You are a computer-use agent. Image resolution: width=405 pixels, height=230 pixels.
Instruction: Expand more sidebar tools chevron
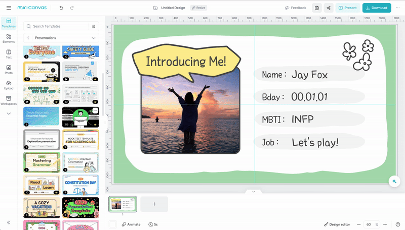pyautogui.click(x=9, y=113)
